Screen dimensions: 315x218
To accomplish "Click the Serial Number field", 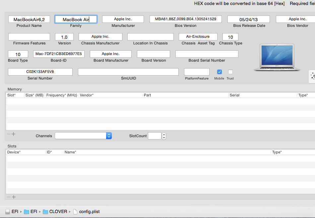I will coord(40,72).
